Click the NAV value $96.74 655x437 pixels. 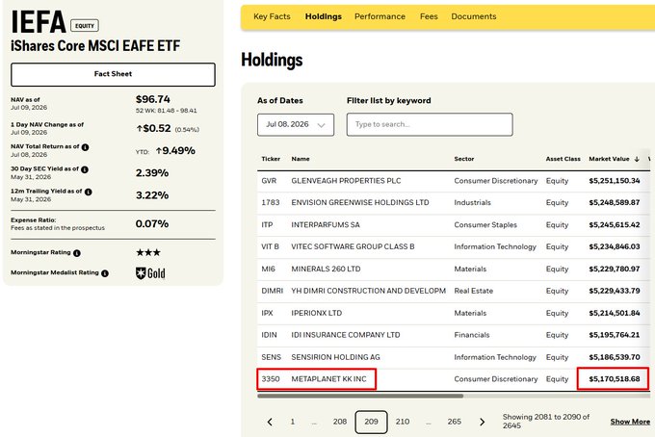(x=153, y=99)
